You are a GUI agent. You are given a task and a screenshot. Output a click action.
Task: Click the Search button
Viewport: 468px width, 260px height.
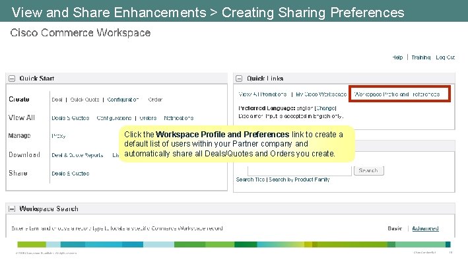[368, 170]
